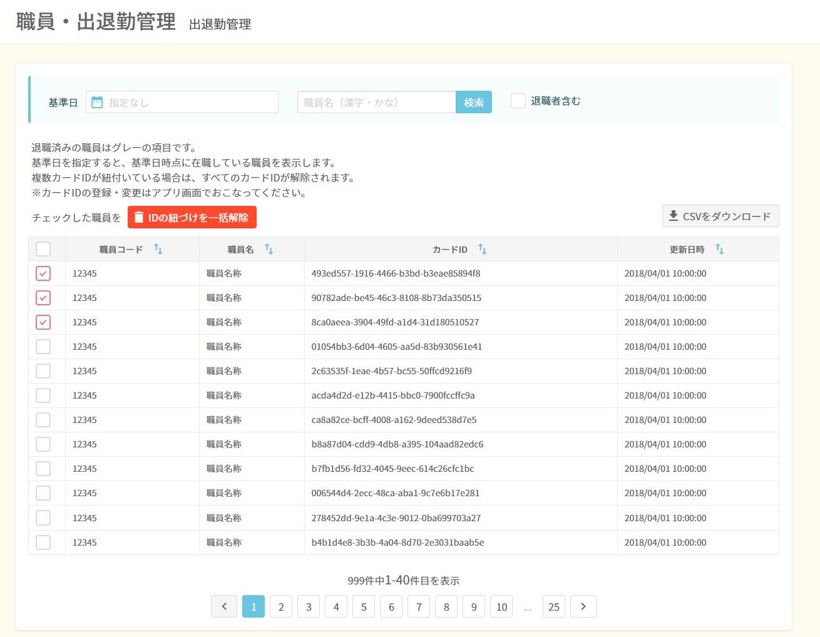Go to page 2 in pagination
Image resolution: width=820 pixels, height=637 pixels.
(281, 606)
